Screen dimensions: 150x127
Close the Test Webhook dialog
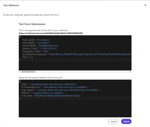click(145, 5)
